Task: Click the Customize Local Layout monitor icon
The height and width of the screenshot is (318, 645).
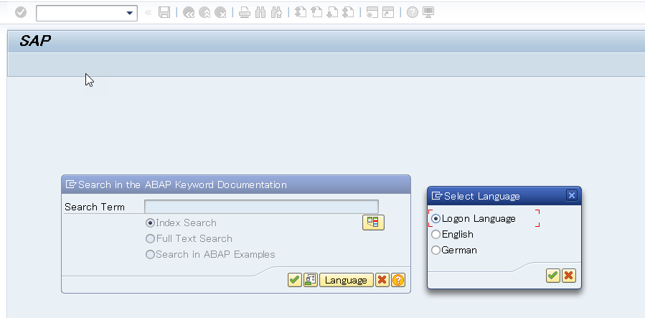Action: click(428, 13)
